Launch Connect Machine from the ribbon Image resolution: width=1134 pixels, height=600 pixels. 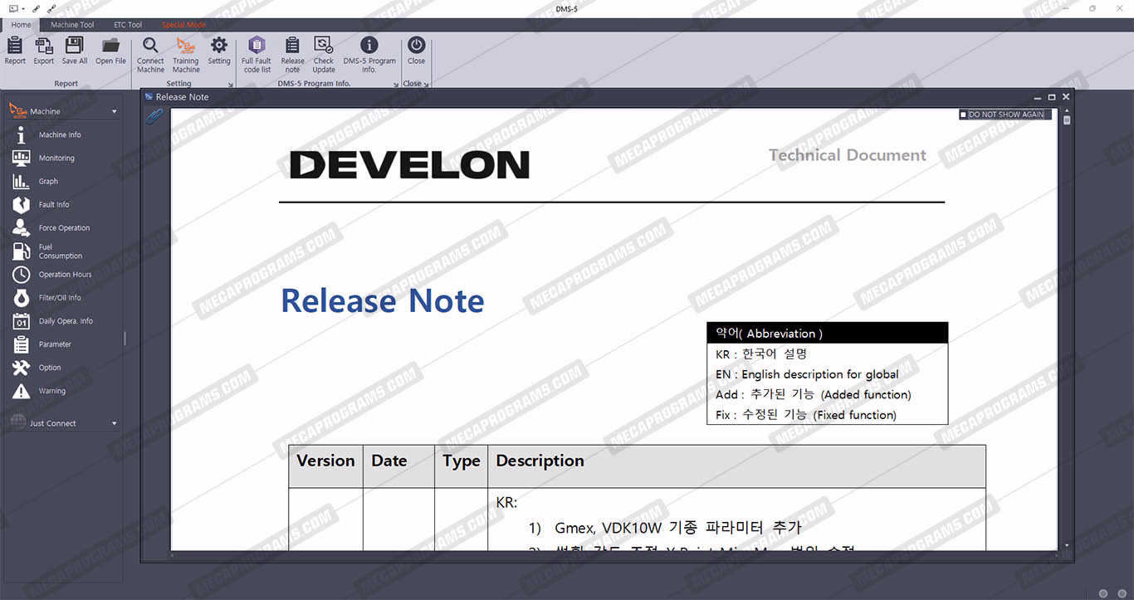click(150, 55)
